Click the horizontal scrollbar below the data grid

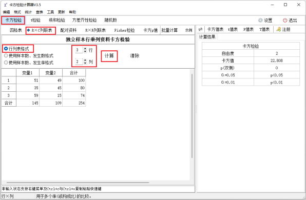pos(78,183)
